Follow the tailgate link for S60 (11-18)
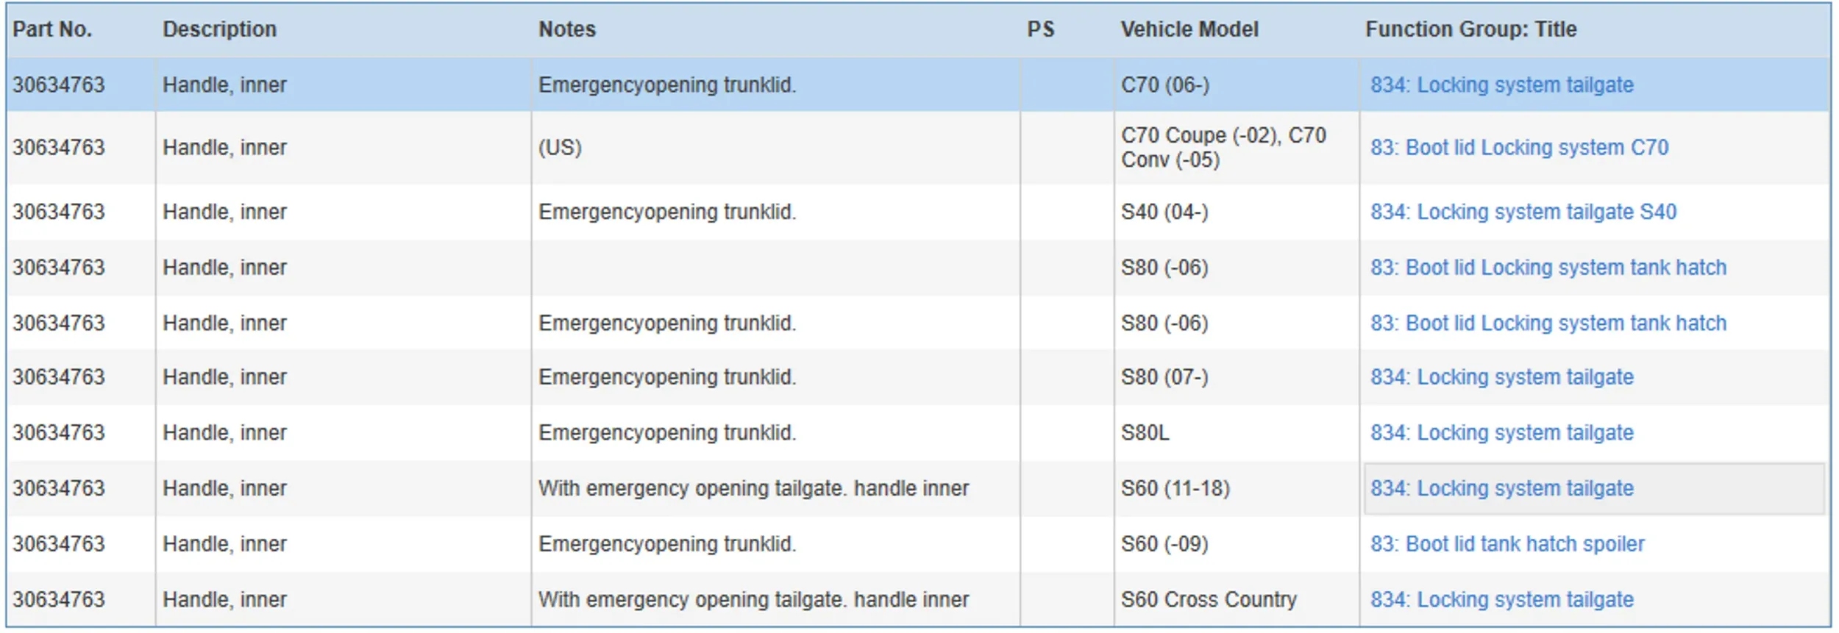This screenshot has height=633, width=1839. 1501,489
